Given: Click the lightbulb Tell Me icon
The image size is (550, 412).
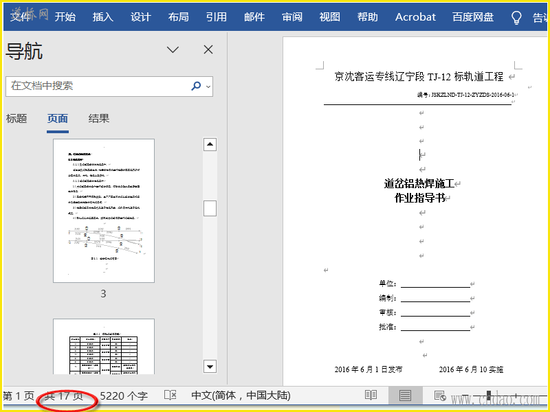Looking at the screenshot, I should (516, 17).
